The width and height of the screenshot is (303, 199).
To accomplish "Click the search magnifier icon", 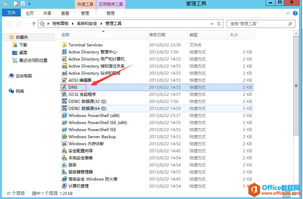I will 290,24.
